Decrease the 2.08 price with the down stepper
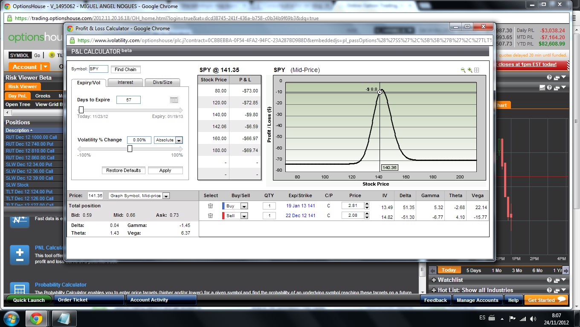Viewport: 580px width, 327px height. pos(367,218)
